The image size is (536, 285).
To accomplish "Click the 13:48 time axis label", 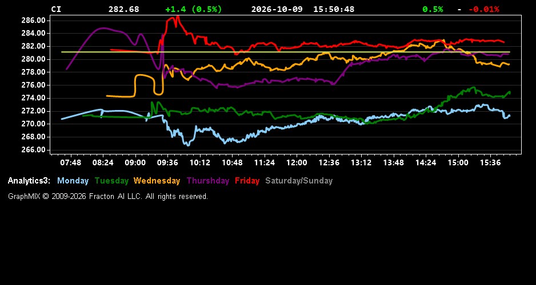I will click(x=394, y=163).
